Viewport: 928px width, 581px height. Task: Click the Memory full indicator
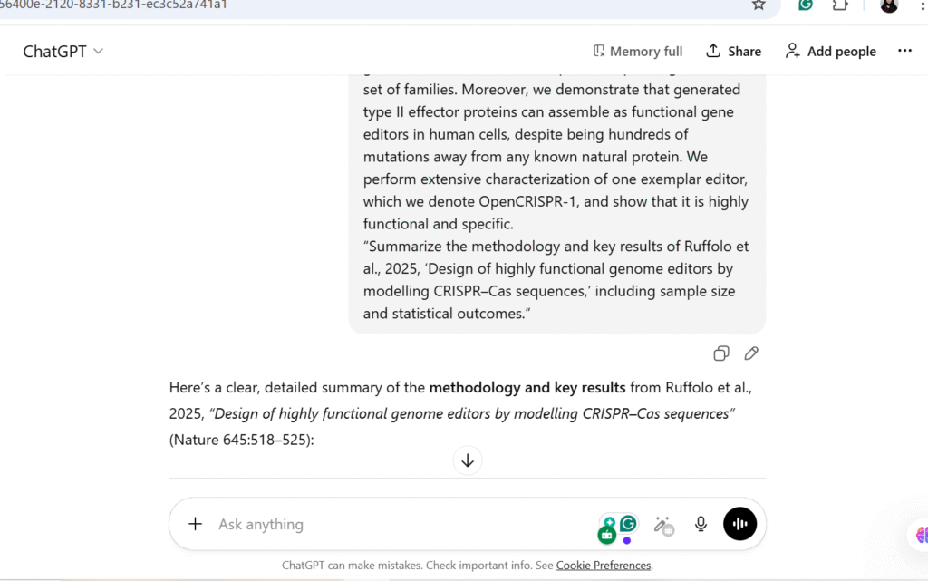click(x=637, y=52)
